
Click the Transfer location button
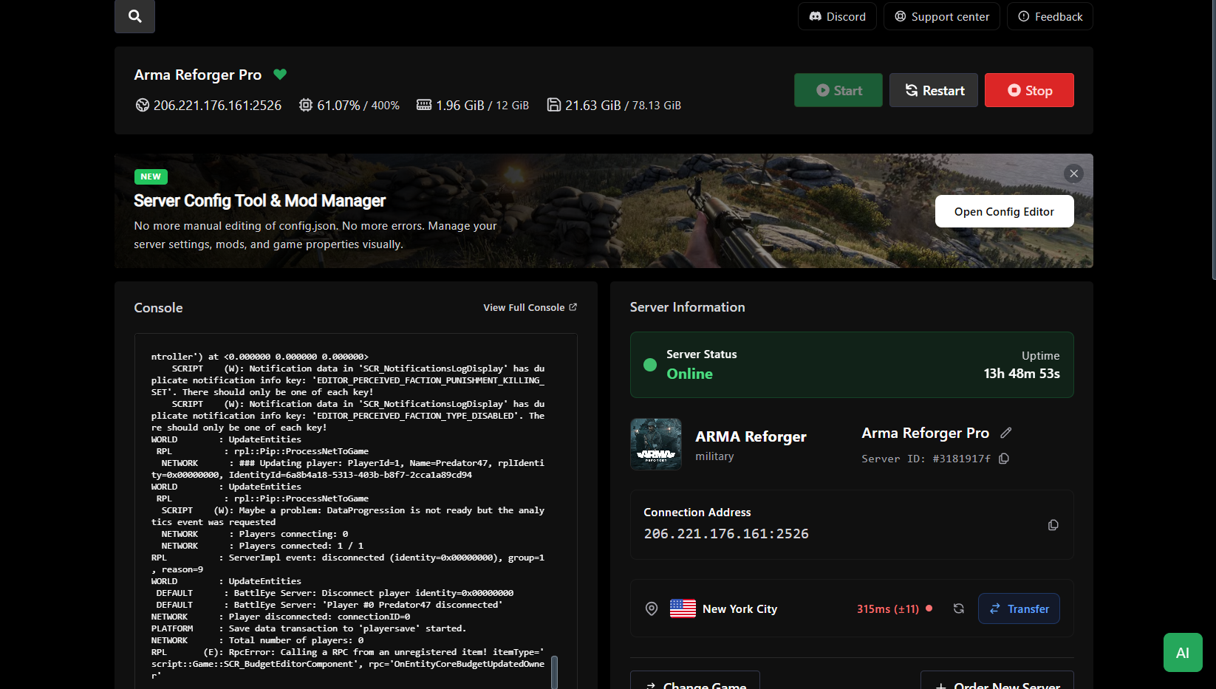(1018, 609)
